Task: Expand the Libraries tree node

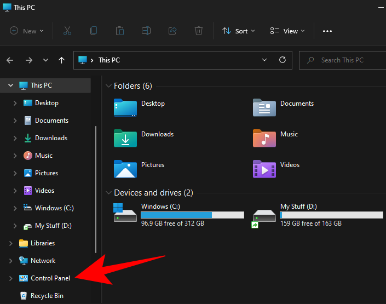Action: tap(10, 243)
